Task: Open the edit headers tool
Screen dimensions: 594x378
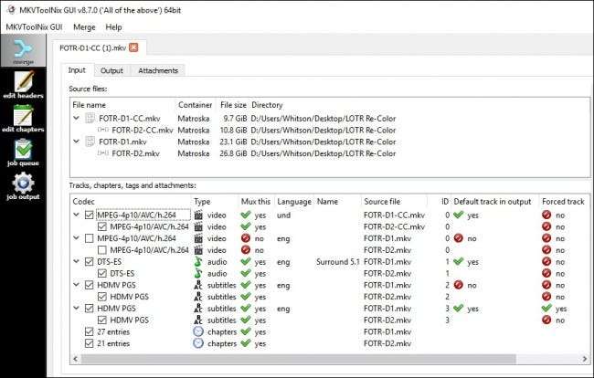Action: [23, 89]
